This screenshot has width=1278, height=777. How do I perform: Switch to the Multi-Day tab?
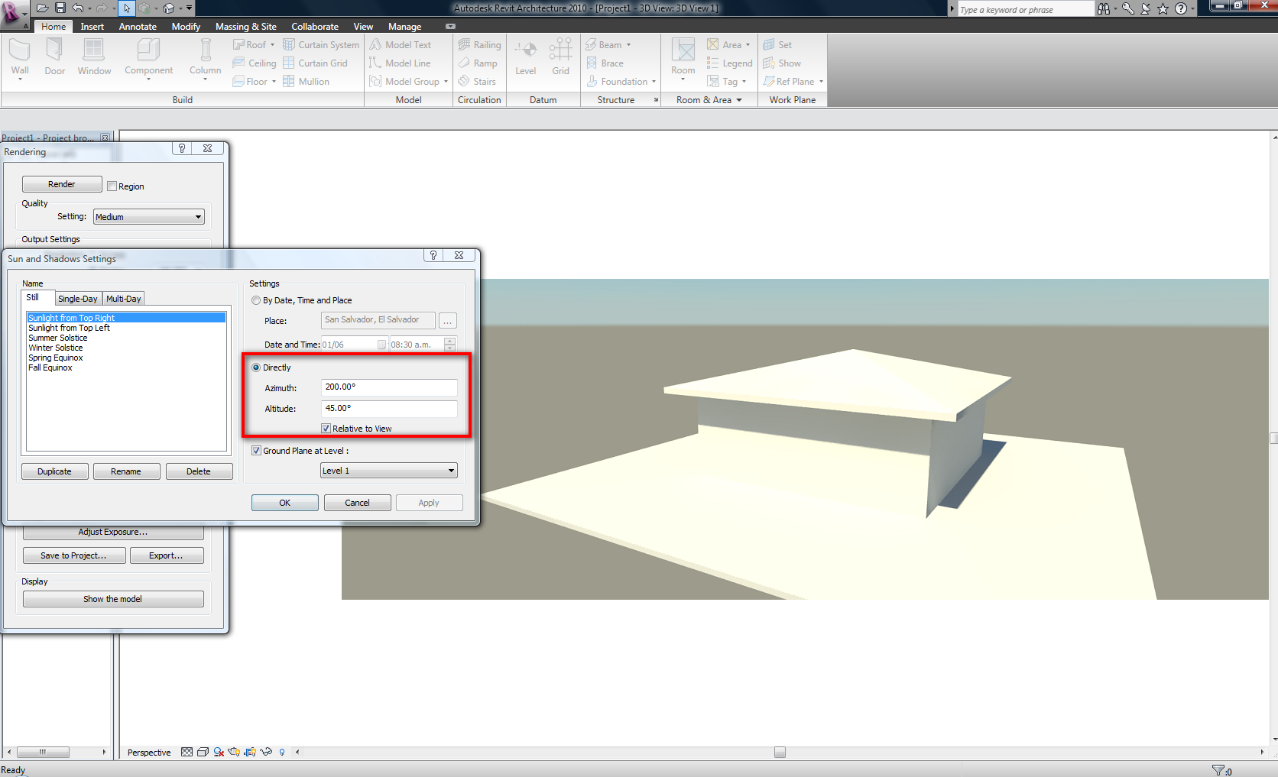click(123, 299)
